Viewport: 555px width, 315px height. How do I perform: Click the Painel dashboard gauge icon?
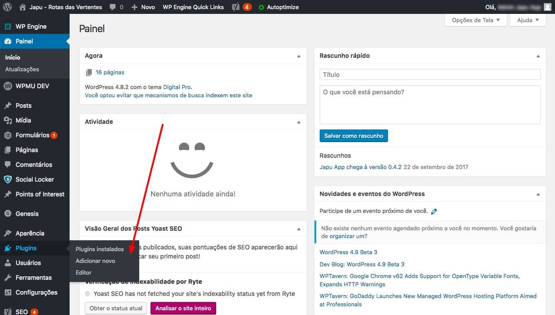(x=8, y=41)
